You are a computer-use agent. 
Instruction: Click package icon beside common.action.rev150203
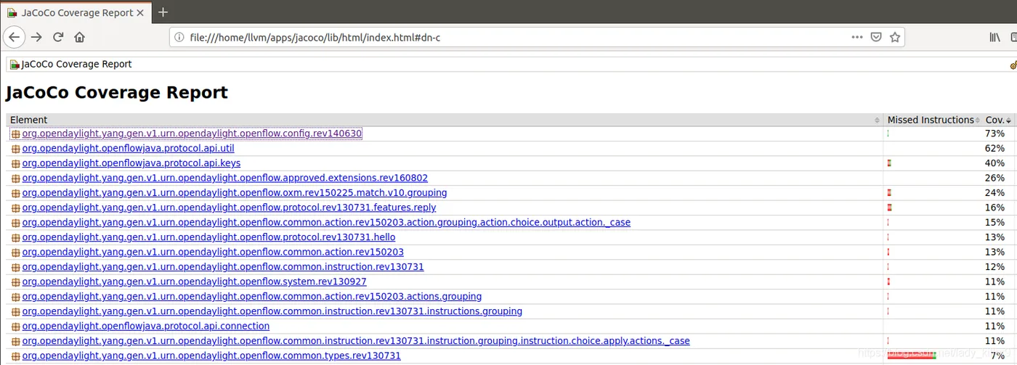[x=16, y=253]
